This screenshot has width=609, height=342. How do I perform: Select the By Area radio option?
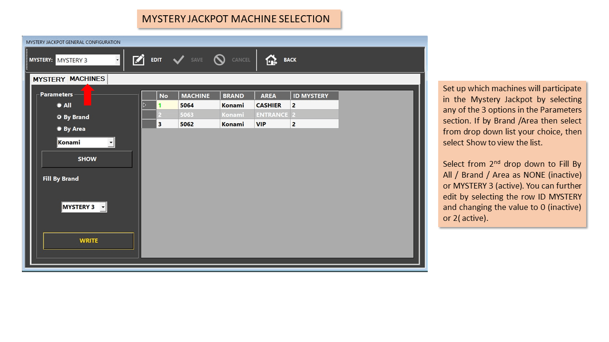(x=59, y=129)
